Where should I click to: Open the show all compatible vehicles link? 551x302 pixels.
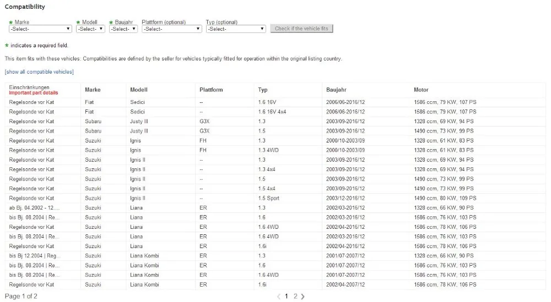coord(39,72)
